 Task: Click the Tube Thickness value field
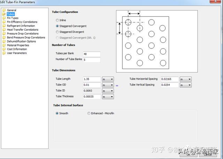click(92, 97)
